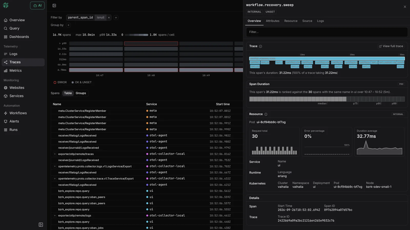Focus the Filter... input field
This screenshot has width=410, height=230.
click(x=327, y=32)
